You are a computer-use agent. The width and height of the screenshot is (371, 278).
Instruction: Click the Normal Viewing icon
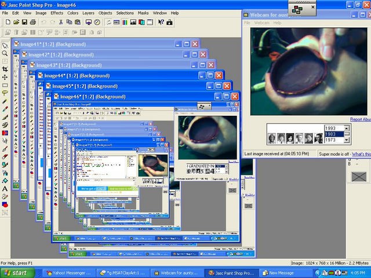point(97,22)
